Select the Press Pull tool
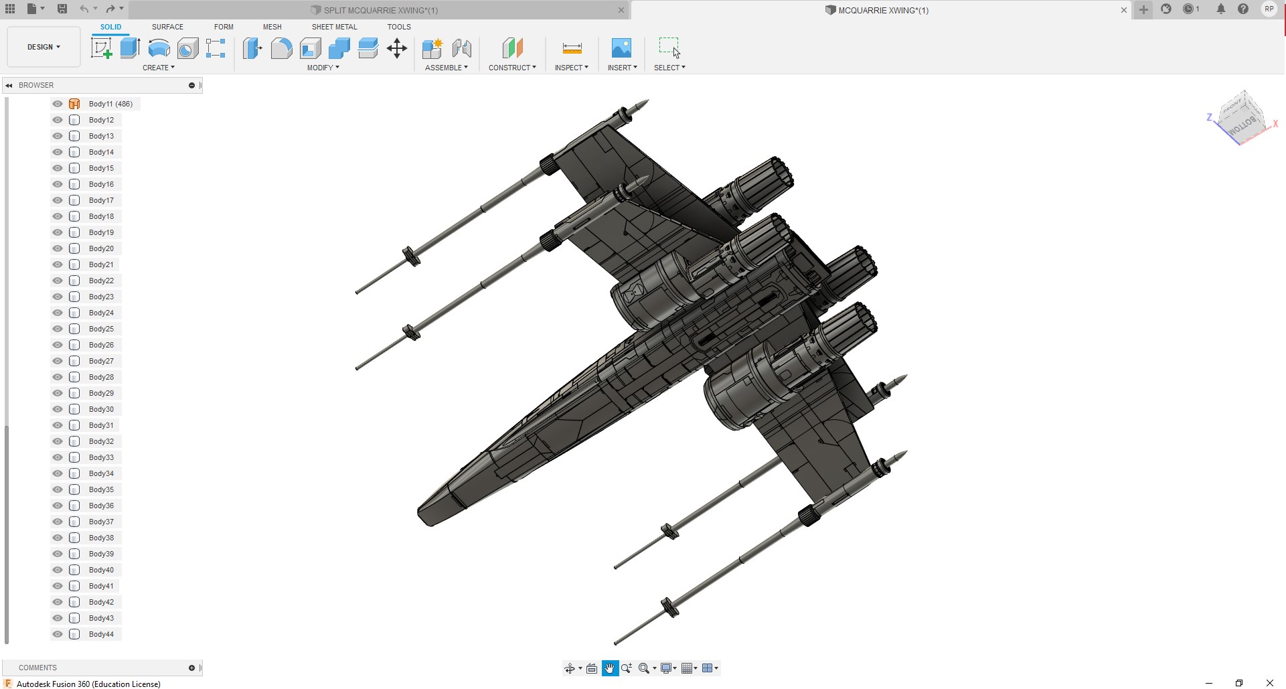 [252, 48]
